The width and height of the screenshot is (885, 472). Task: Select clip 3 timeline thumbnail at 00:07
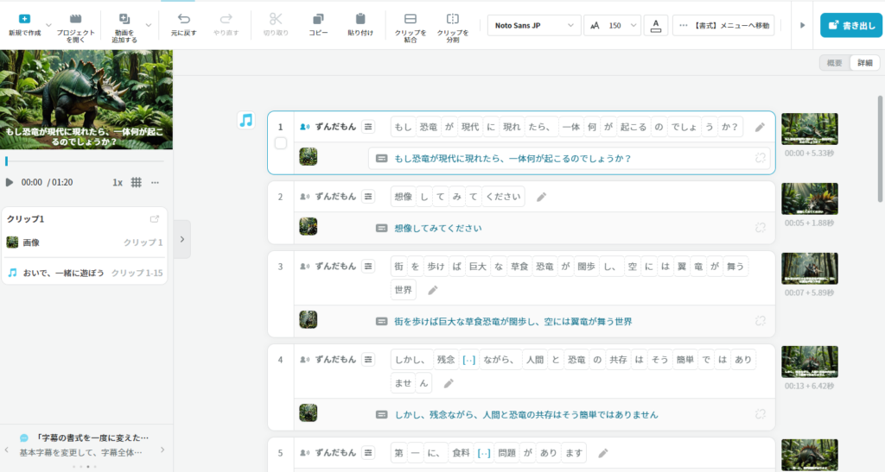coord(809,268)
